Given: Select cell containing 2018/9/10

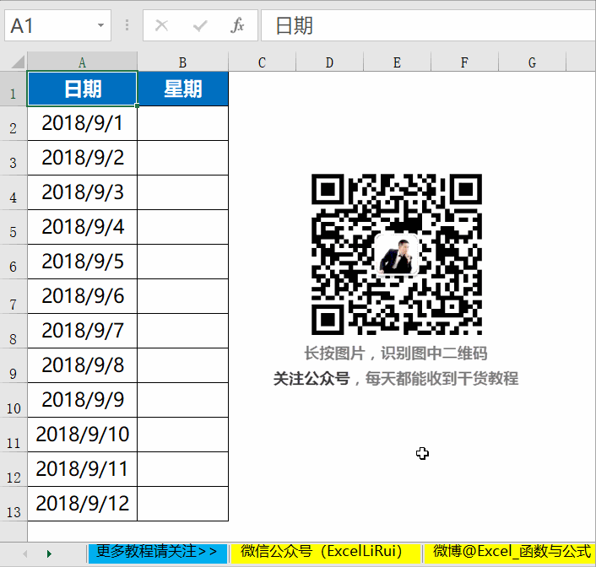Looking at the screenshot, I should (82, 435).
